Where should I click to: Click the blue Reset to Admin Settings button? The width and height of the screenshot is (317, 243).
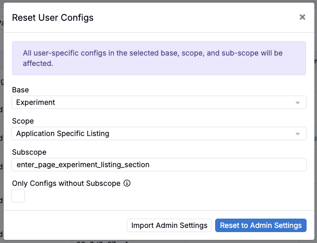point(260,225)
